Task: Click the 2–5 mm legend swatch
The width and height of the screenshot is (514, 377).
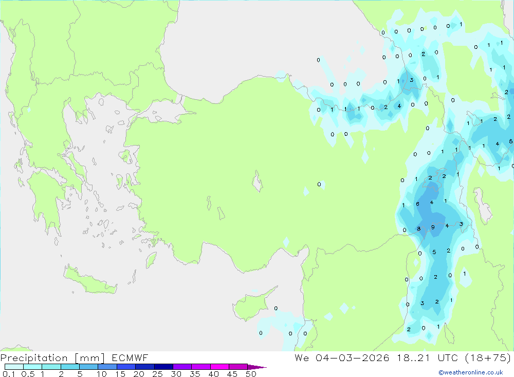Action: 70,367
